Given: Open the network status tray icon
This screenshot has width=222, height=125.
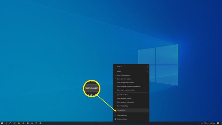Looking at the screenshot, I should [205, 123].
